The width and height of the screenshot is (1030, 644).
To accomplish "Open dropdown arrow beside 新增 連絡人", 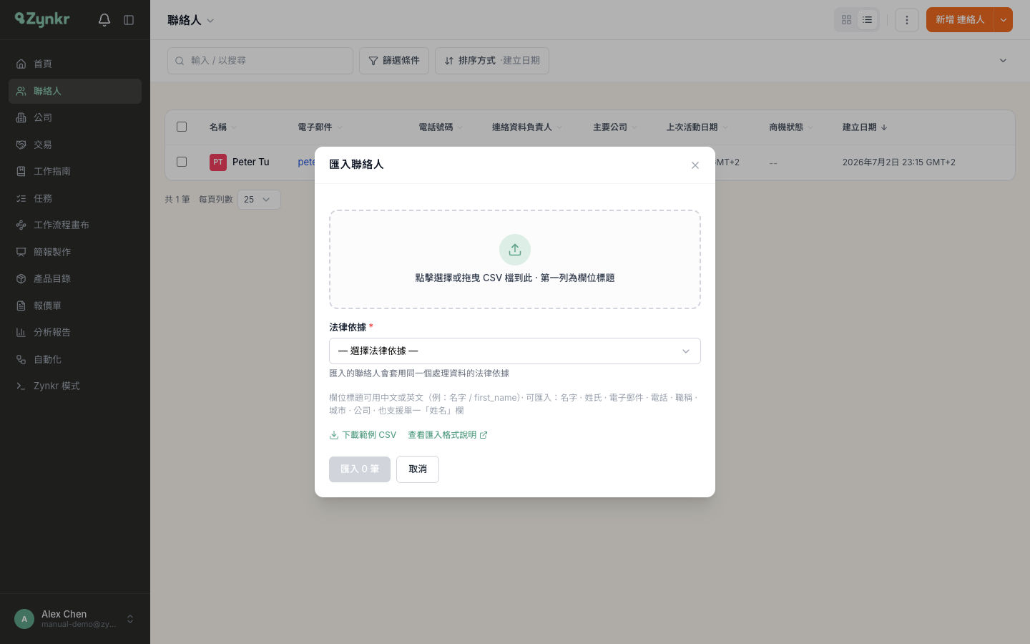I will click(x=1004, y=20).
